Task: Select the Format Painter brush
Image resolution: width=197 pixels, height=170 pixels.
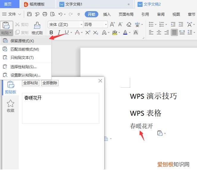Action: 37,28
